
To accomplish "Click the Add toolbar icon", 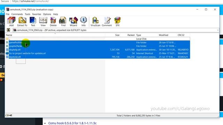I will coord(11,22).
